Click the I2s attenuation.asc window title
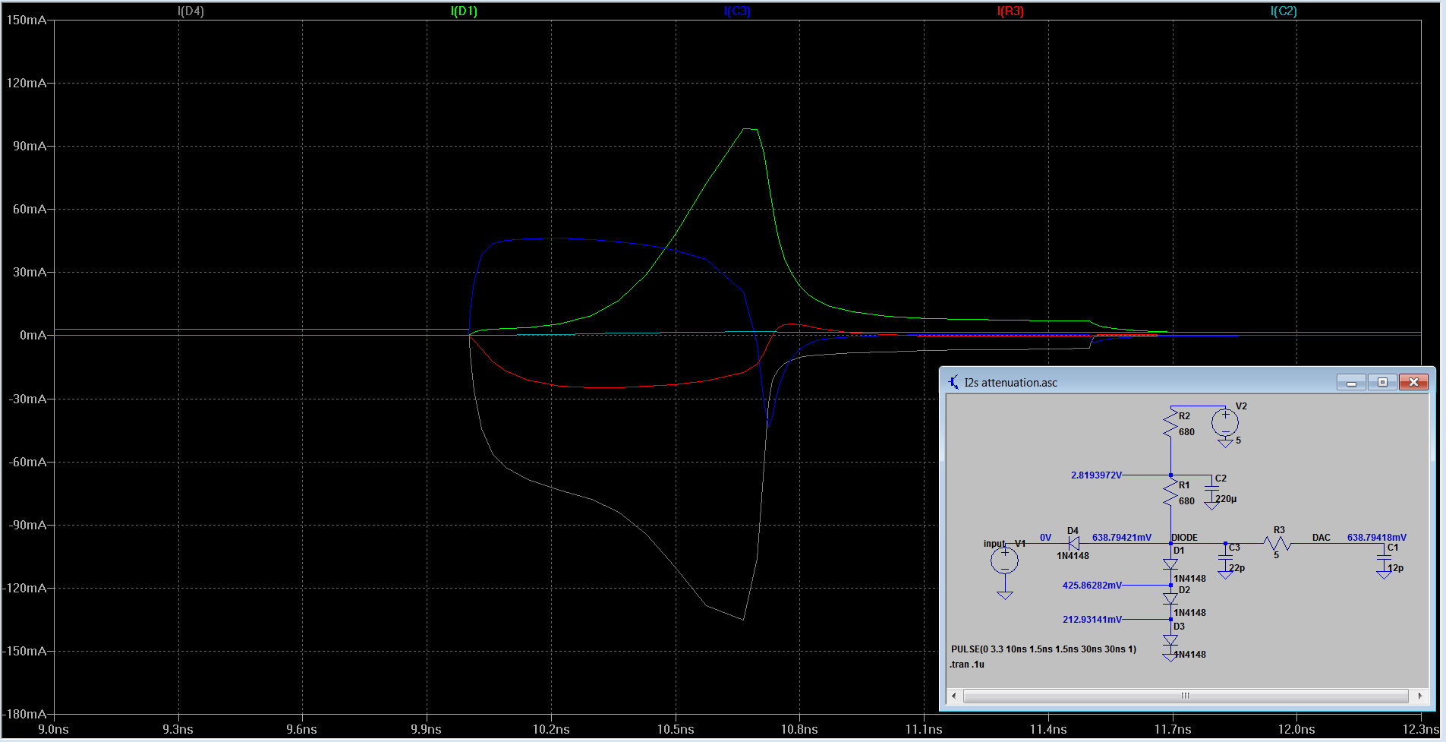Image resolution: width=1446 pixels, height=742 pixels. 1011,383
